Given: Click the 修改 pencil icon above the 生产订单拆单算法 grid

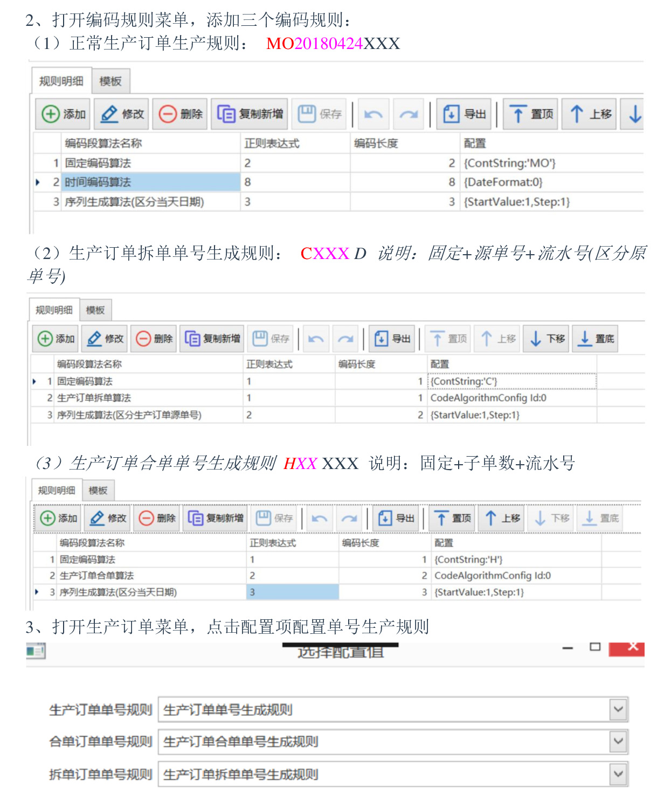Looking at the screenshot, I should click(x=95, y=339).
